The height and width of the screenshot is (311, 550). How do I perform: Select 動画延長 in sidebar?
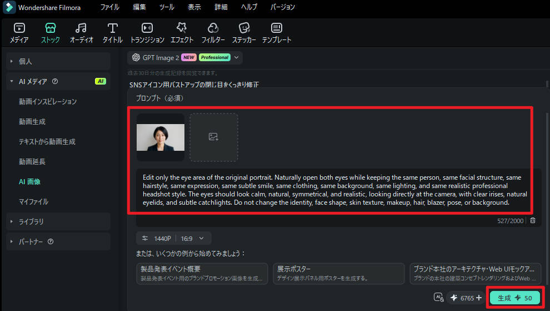(x=32, y=162)
